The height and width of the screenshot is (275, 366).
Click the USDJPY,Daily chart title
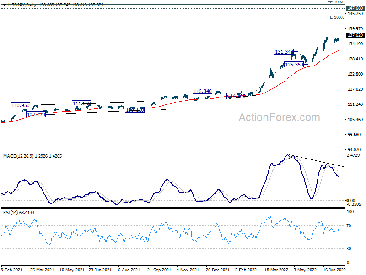[22, 5]
